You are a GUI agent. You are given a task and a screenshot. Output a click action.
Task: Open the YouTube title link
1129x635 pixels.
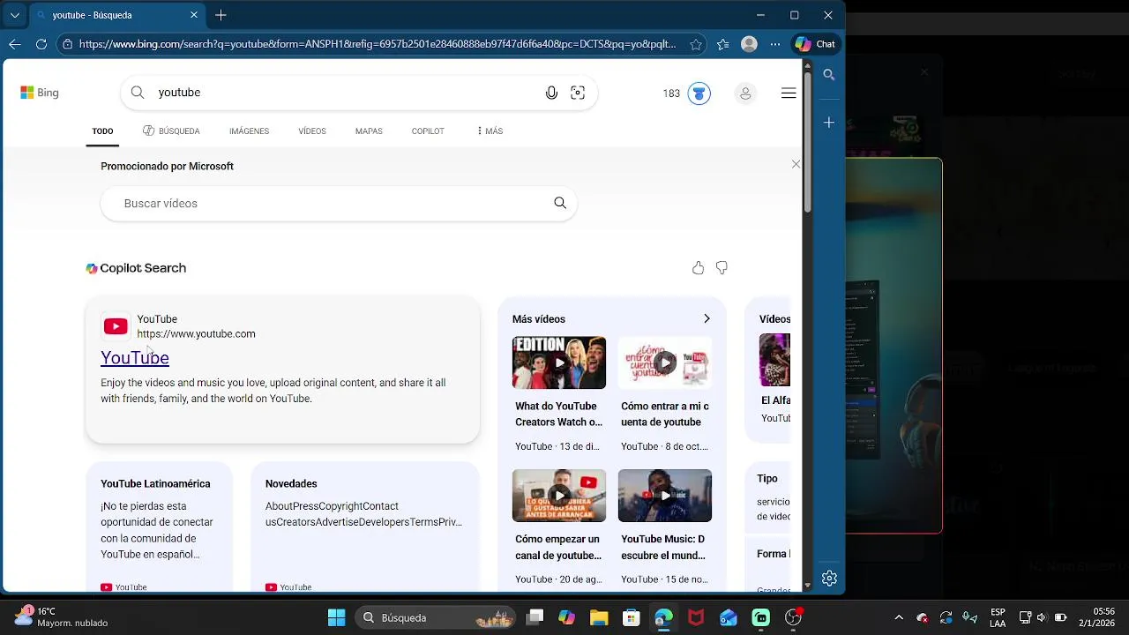[135, 357]
